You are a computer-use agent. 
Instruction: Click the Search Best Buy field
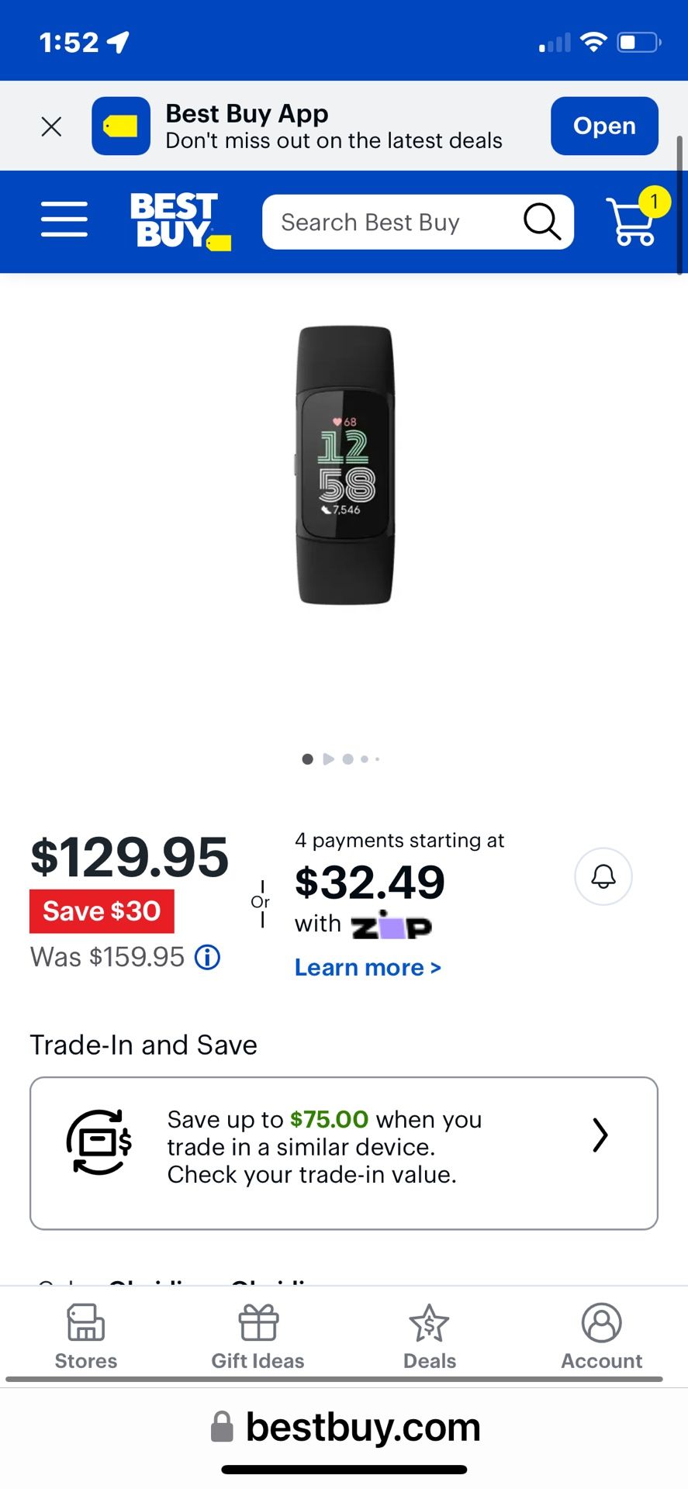388,223
